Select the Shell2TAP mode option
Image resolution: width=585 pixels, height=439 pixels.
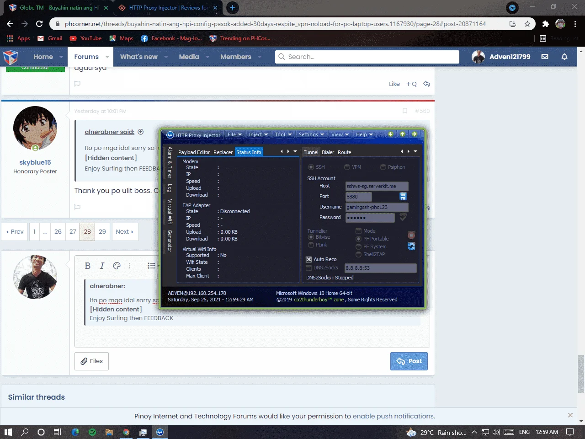click(x=358, y=254)
